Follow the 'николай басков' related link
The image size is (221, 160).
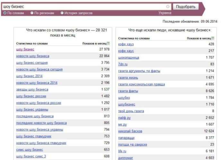tap(130, 131)
